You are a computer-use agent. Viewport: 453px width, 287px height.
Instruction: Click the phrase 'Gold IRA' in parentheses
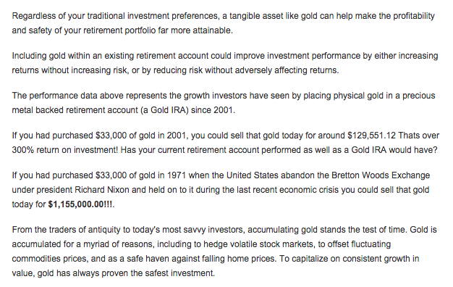[166, 110]
